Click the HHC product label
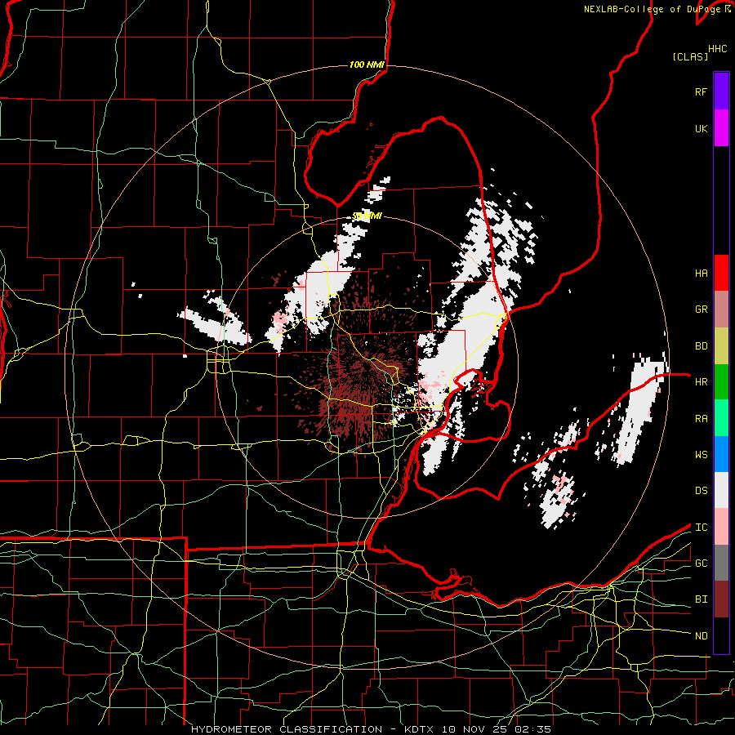Screen dimensions: 735x735 718,49
